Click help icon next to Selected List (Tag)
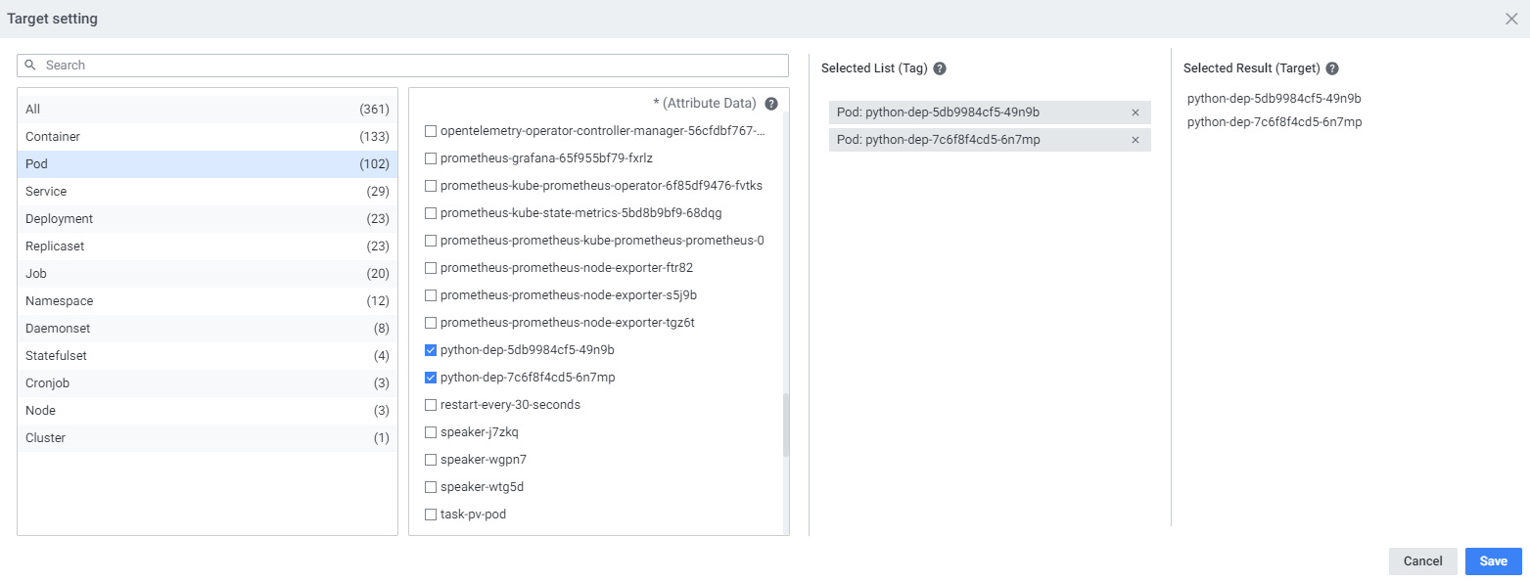Screen dimensions: 1530x582 [940, 68]
